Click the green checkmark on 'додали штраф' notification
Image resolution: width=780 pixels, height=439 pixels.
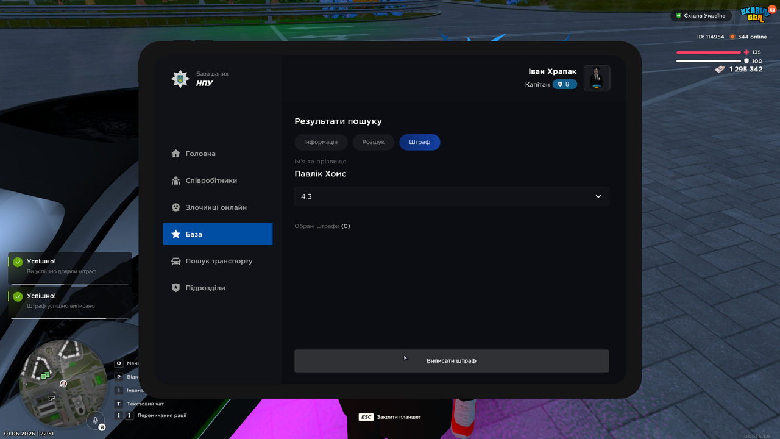click(x=18, y=262)
